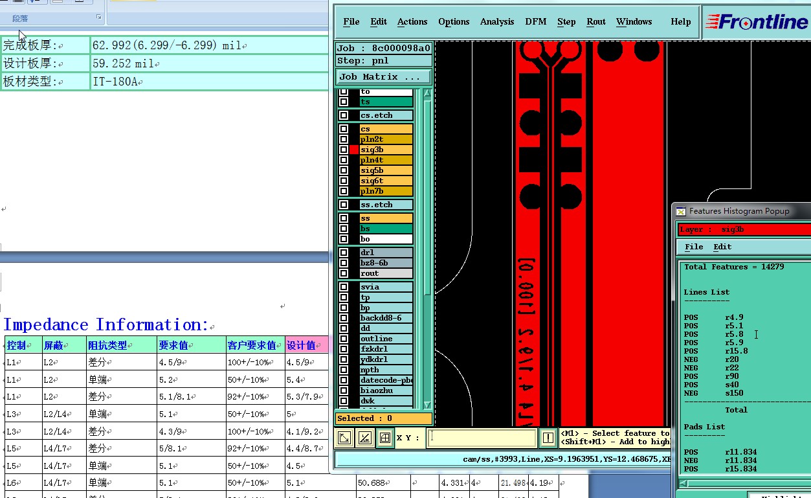The width and height of the screenshot is (811, 498).
Task: Click Impedance Information heading in Word
Action: (106, 324)
